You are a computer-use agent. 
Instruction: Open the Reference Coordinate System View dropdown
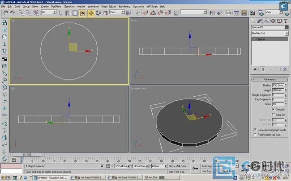117,12
